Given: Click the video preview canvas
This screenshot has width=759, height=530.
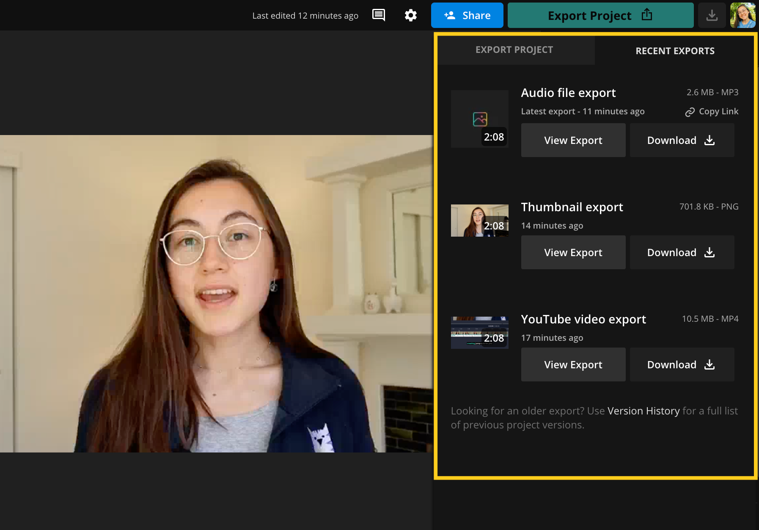Looking at the screenshot, I should tap(216, 293).
